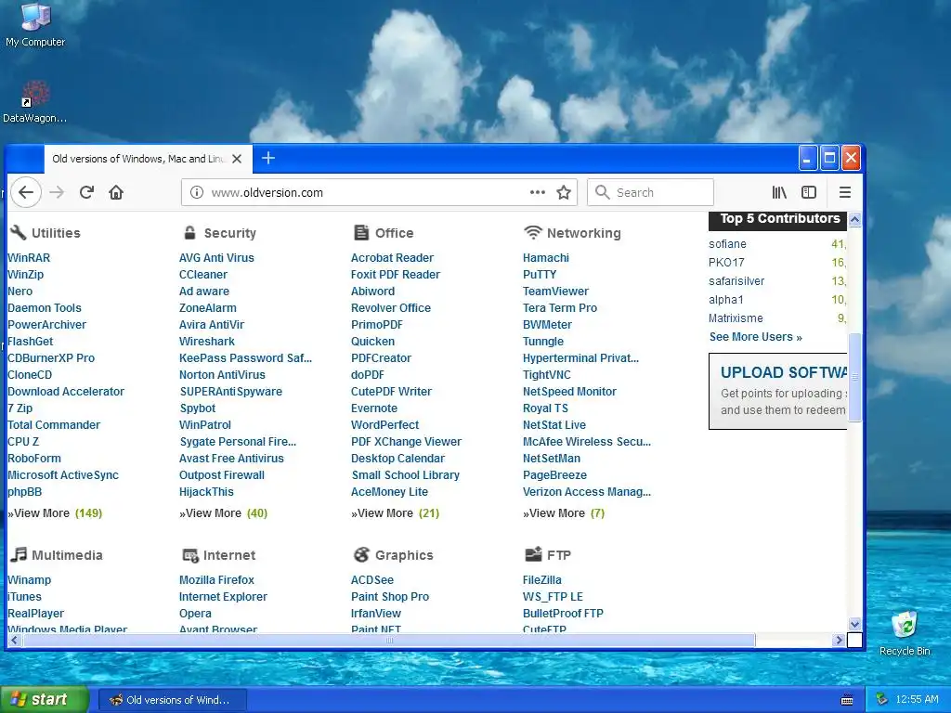Open the Norton AntiVirus link

point(222,375)
